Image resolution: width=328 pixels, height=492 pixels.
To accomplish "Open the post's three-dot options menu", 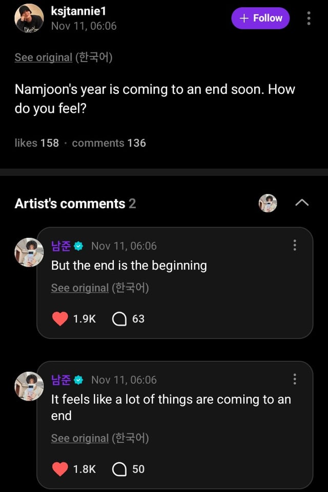I will [x=309, y=18].
